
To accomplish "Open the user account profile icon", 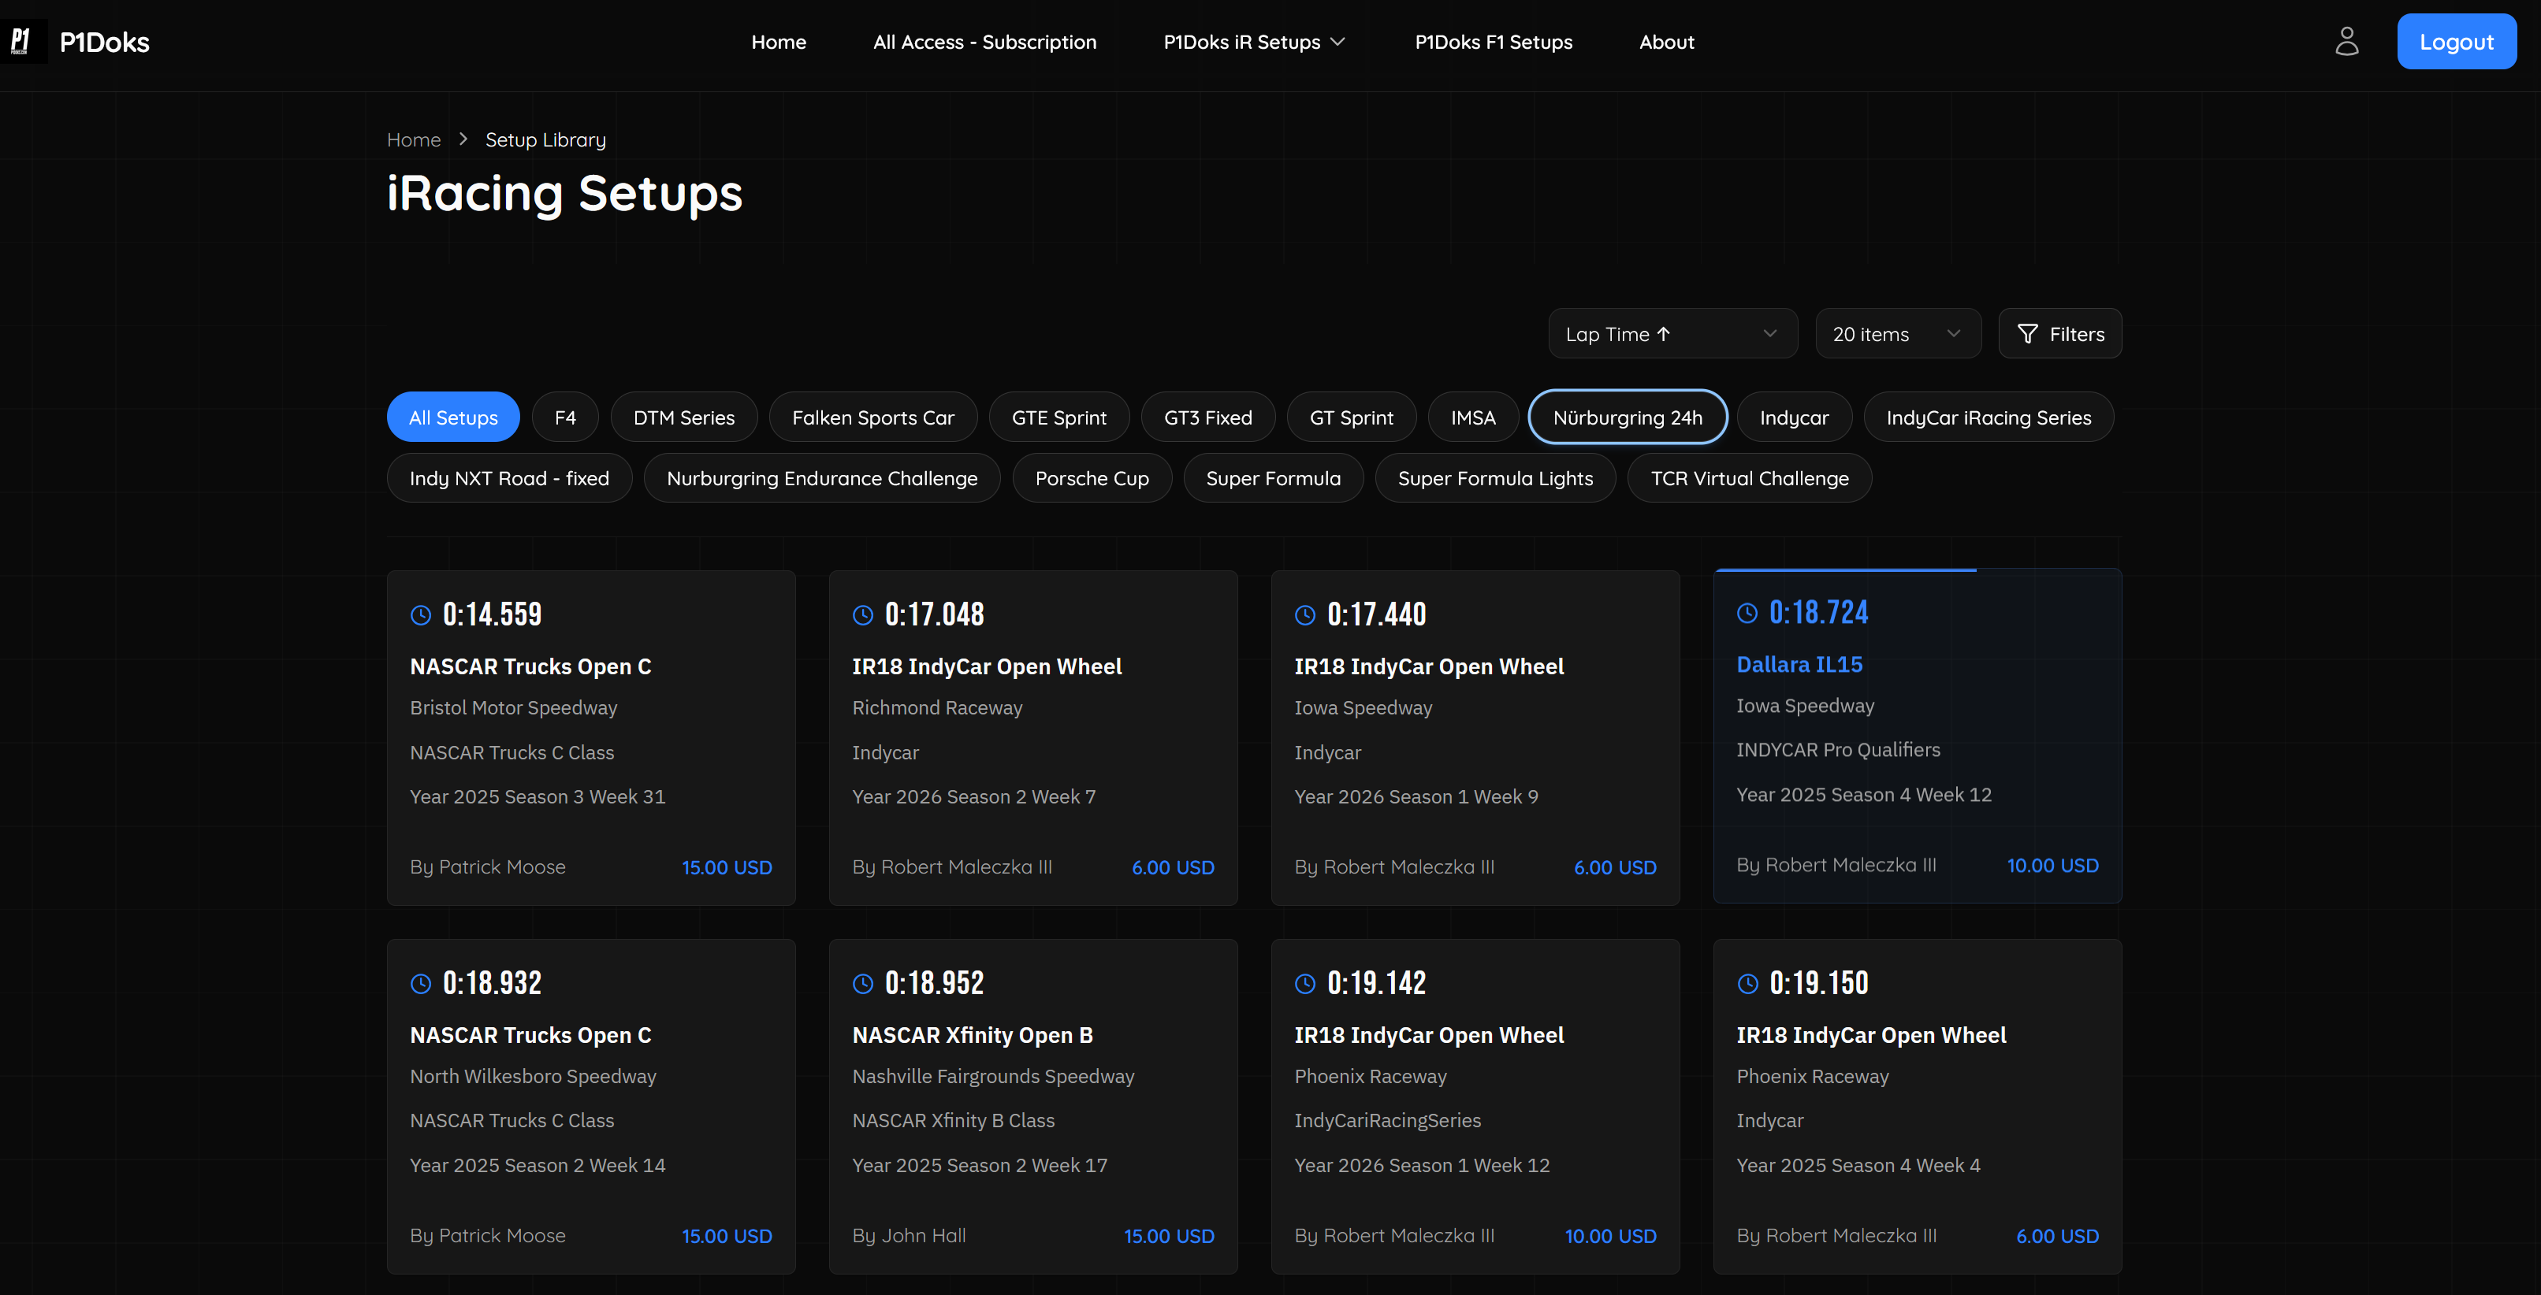I will (x=2346, y=42).
